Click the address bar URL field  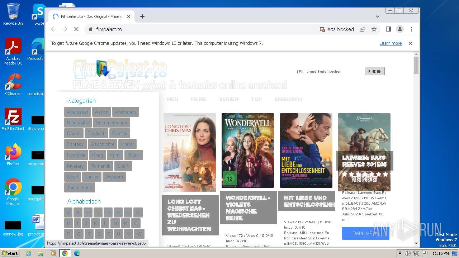pyautogui.click(x=201, y=29)
